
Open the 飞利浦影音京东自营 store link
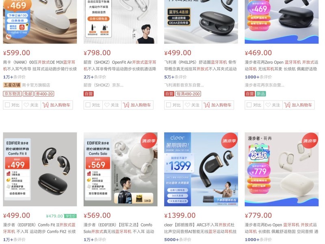(x=184, y=85)
